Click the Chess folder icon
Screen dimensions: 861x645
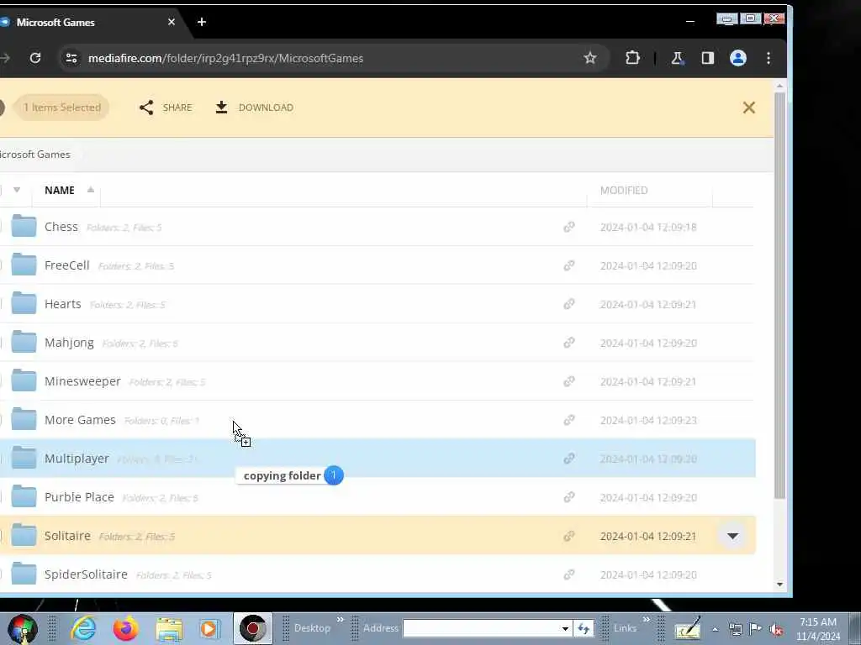pyautogui.click(x=24, y=226)
